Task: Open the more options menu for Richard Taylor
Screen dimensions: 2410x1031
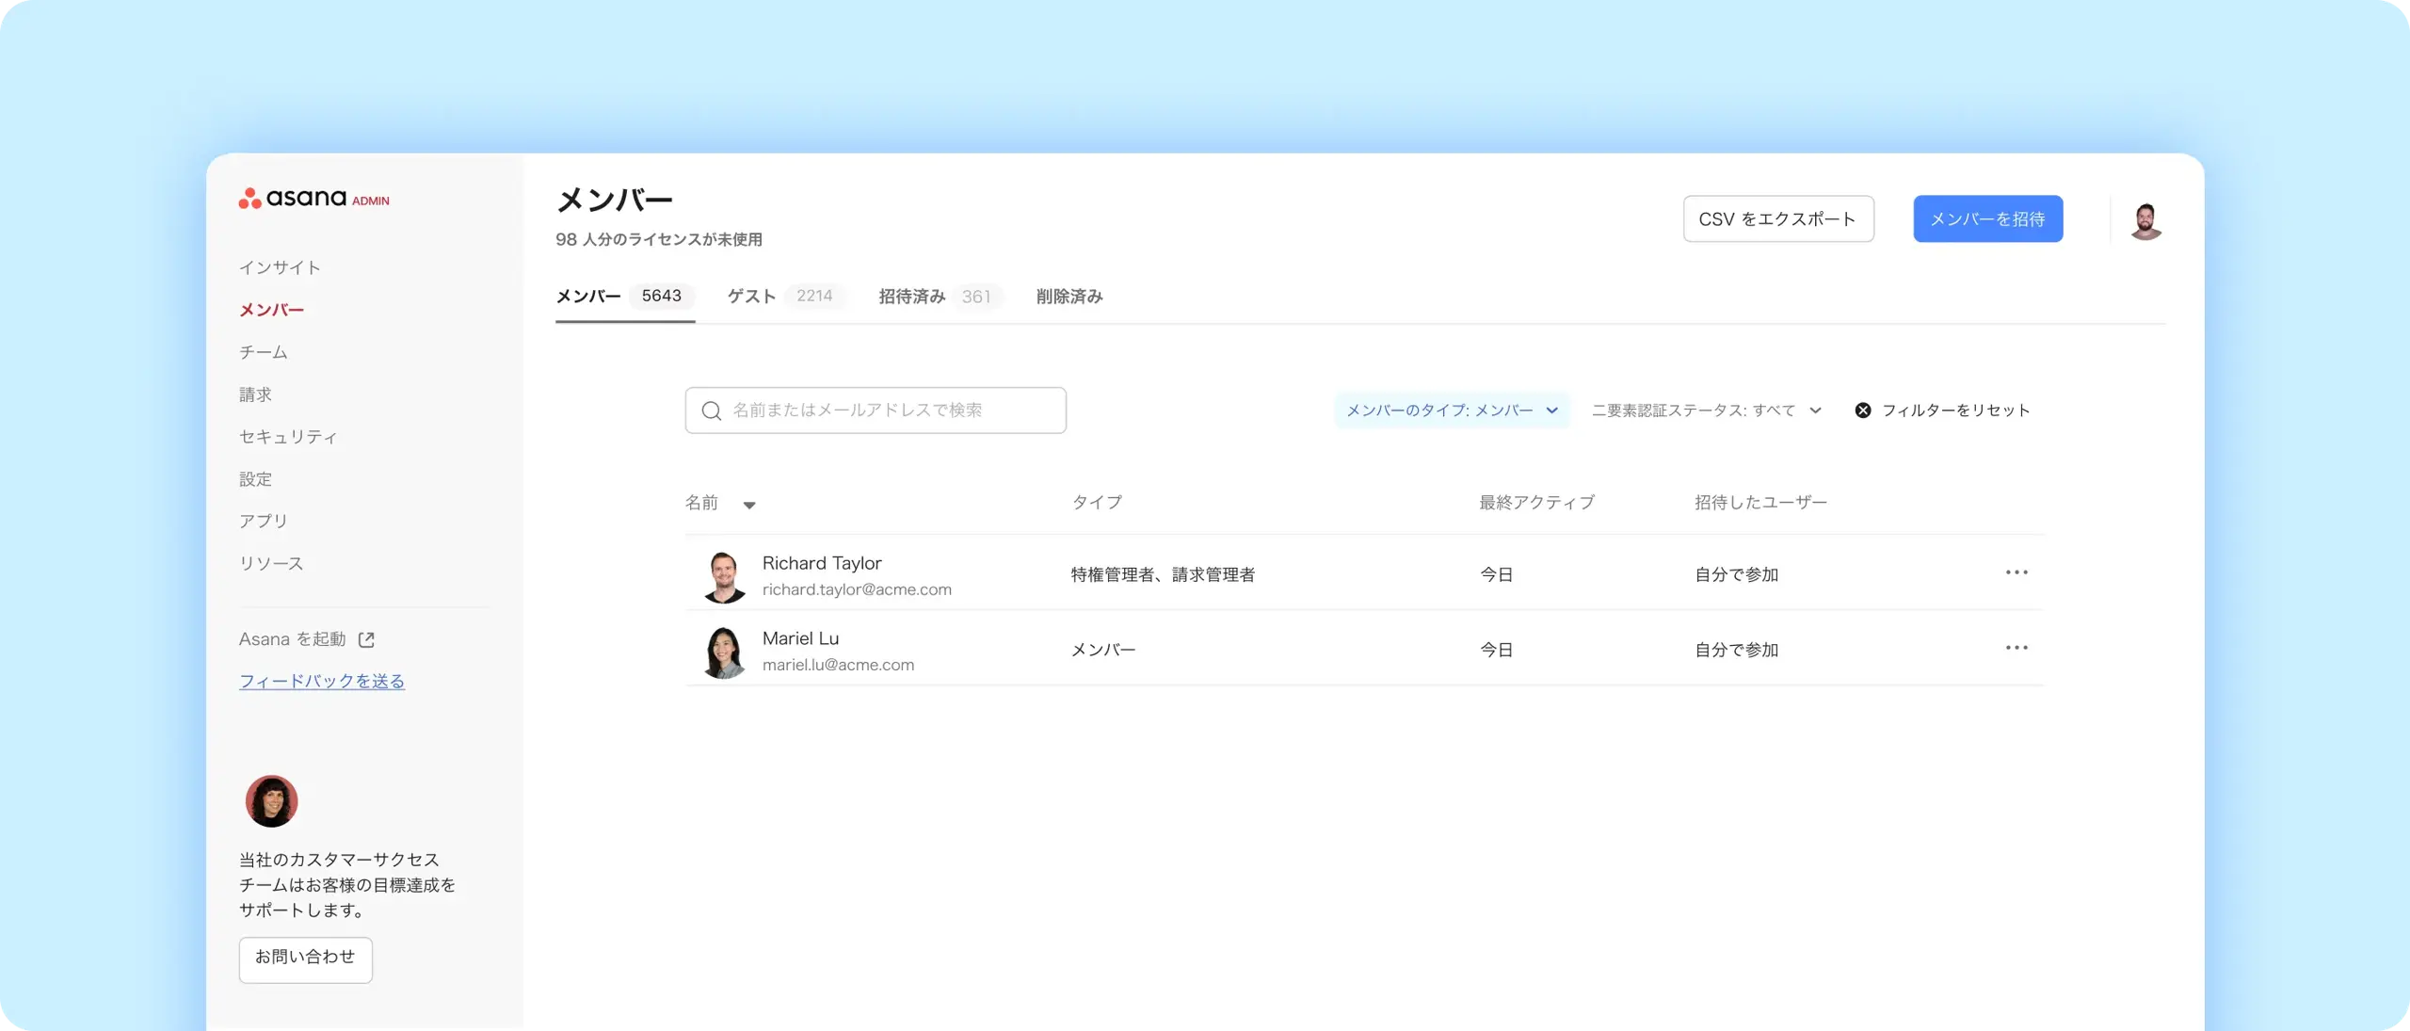Action: 2016,572
